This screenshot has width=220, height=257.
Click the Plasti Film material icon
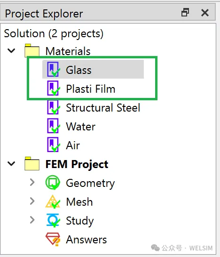(54, 88)
